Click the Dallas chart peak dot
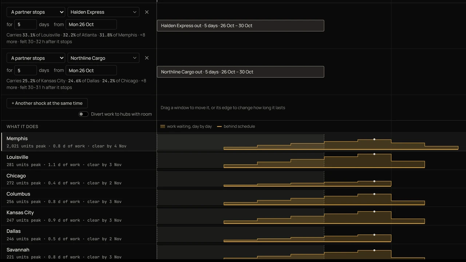Screen dimensions: 466x262 [374, 235]
